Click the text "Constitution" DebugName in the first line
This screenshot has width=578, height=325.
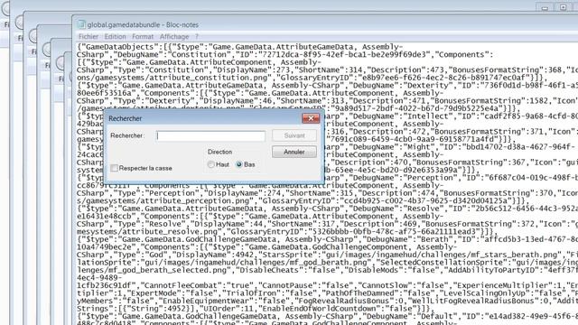[195, 54]
